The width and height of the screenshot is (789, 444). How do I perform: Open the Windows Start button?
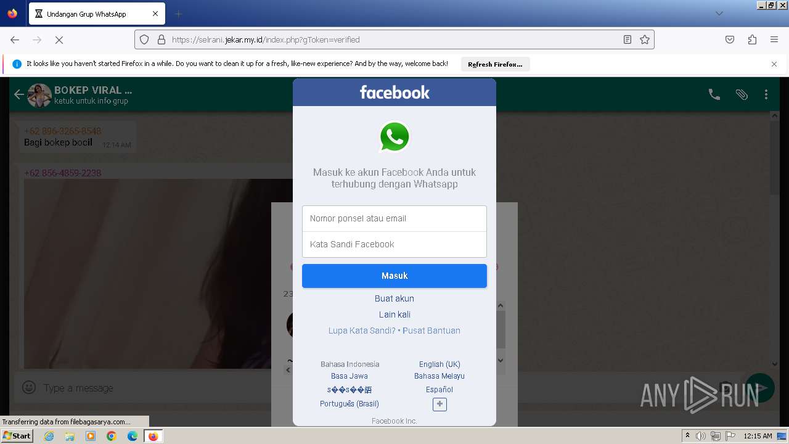17,435
